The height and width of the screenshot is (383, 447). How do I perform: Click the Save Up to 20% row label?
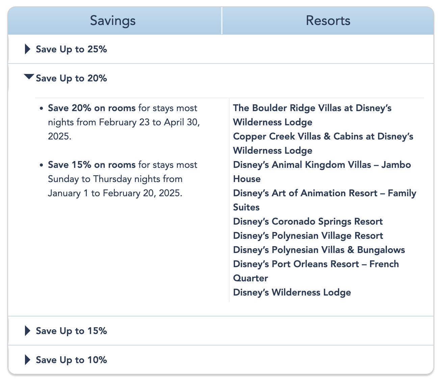coord(71,78)
